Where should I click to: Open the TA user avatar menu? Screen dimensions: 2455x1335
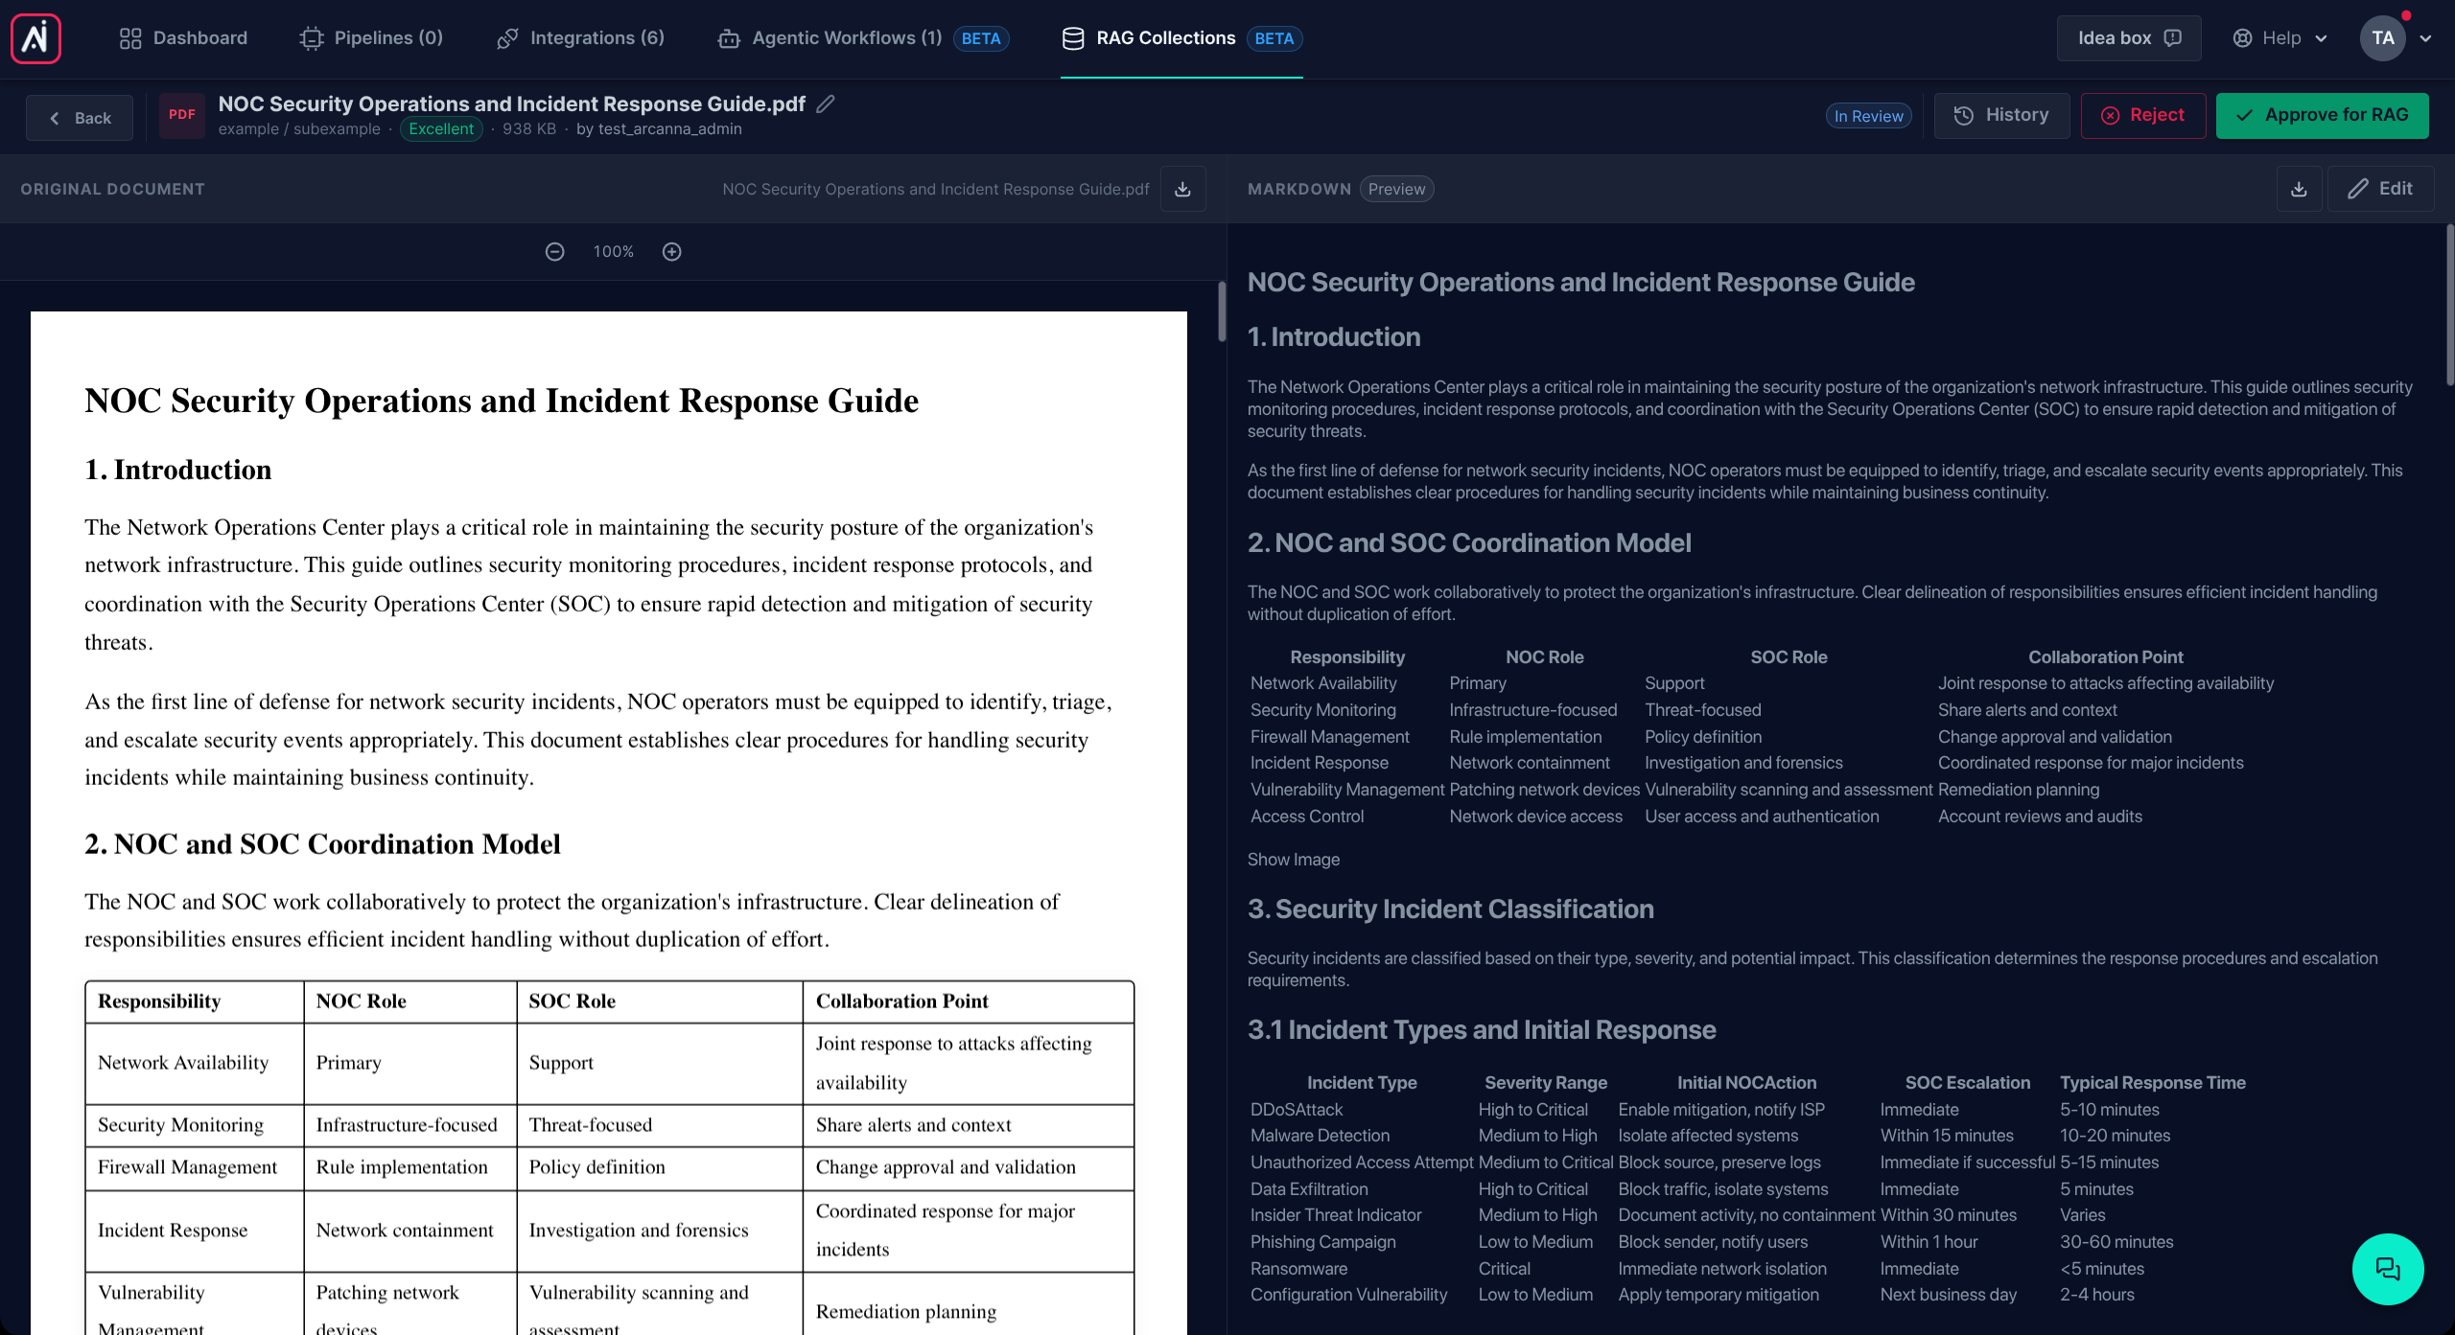coord(2382,38)
